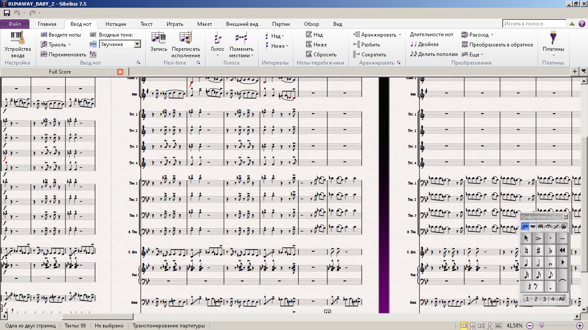
Task: Open the Файл menu tab
Action: pos(15,24)
